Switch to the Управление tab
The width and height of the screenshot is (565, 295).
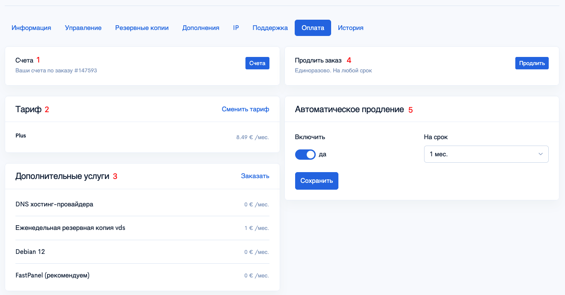[83, 28]
